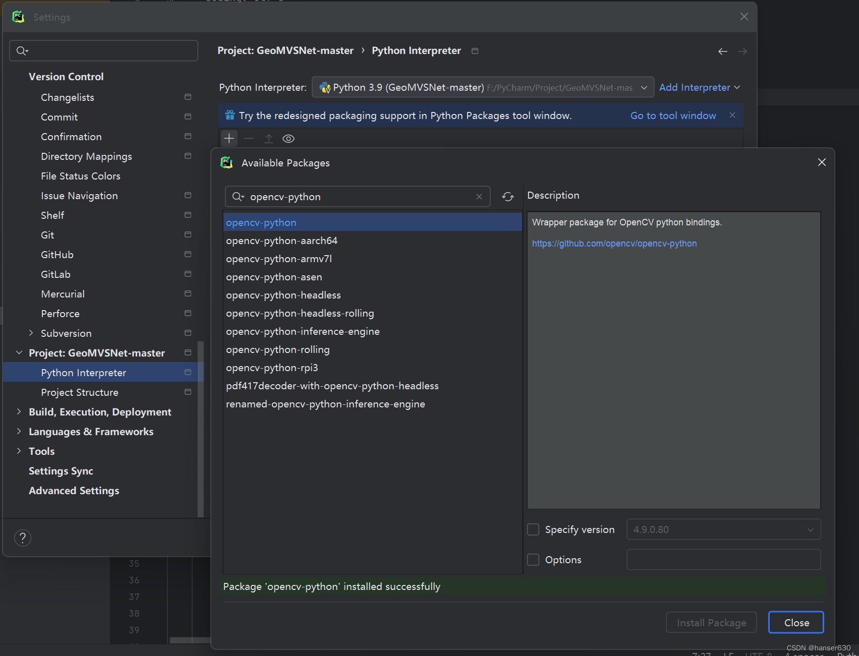Toggle the show early releases eye icon
Image resolution: width=859 pixels, height=656 pixels.
click(289, 139)
